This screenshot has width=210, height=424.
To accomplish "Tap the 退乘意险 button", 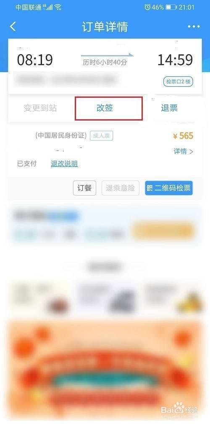I will [x=120, y=188].
